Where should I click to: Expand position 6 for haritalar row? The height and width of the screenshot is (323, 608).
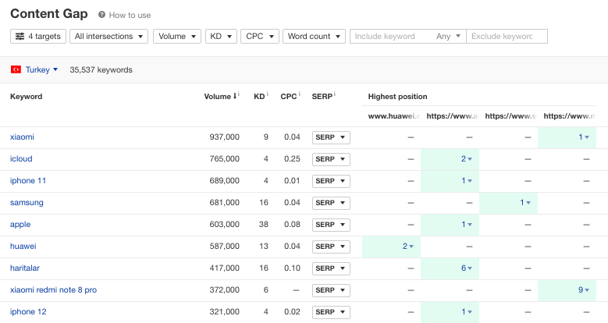(x=467, y=268)
